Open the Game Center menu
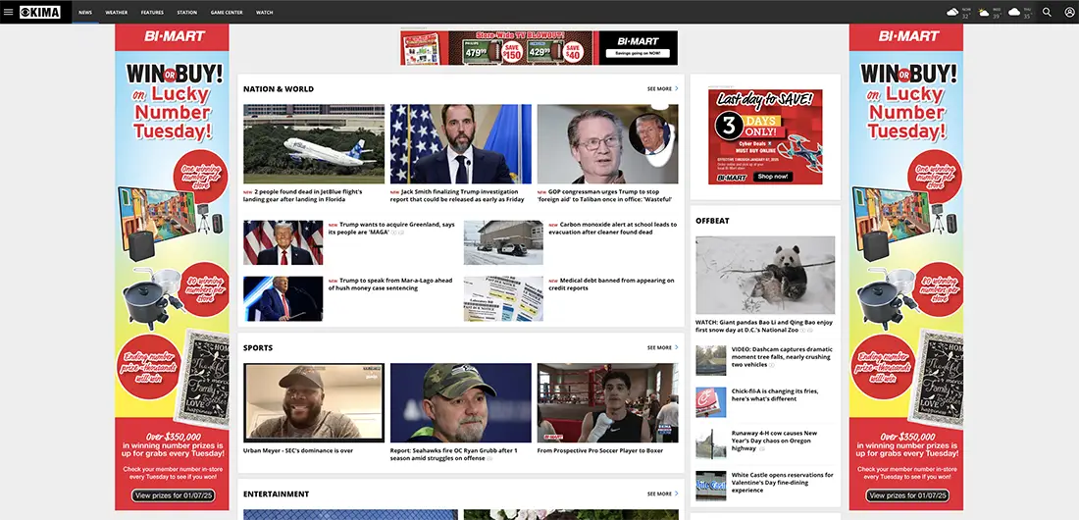1079x520 pixels. coord(227,13)
